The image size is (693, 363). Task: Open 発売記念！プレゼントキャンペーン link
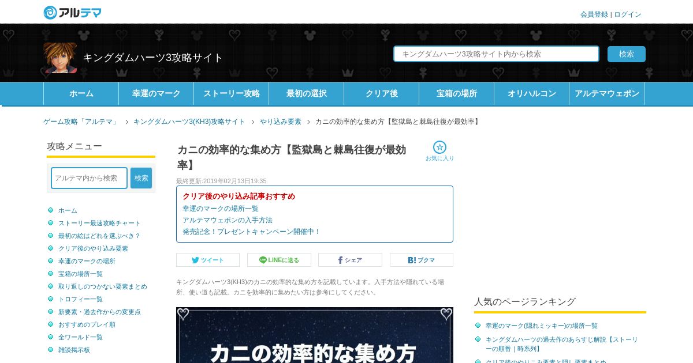click(x=251, y=232)
